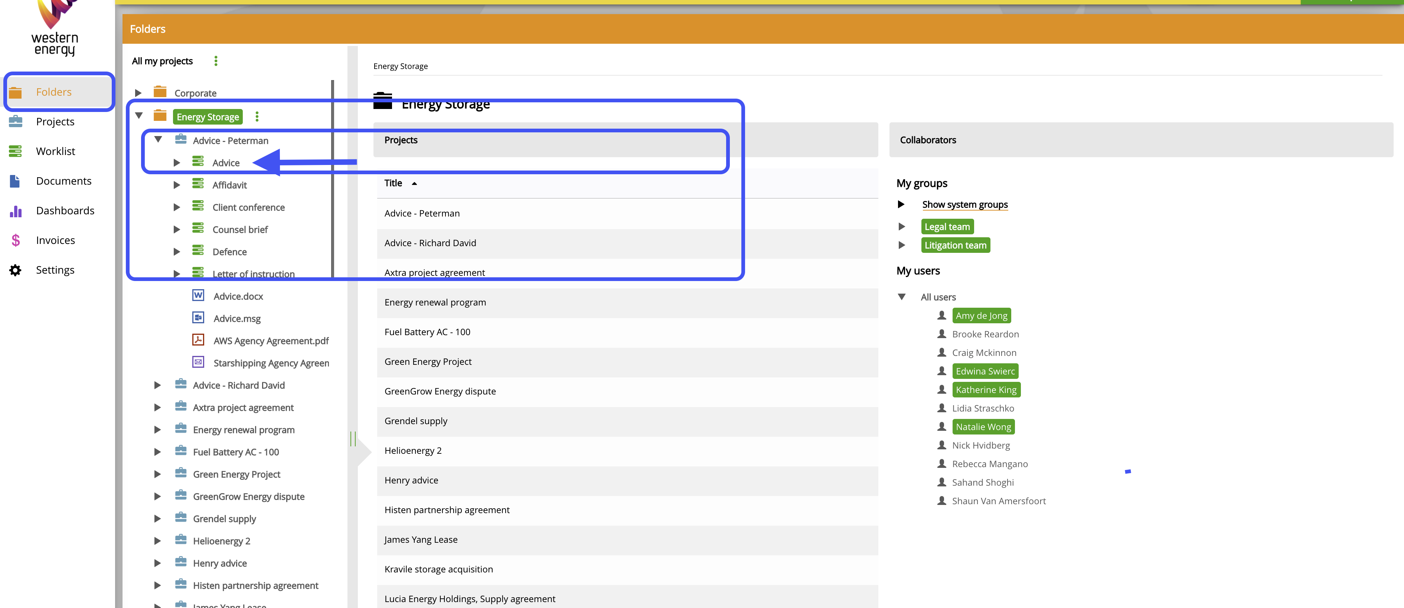Expand the Client conference node
Image resolution: width=1404 pixels, height=608 pixels.
click(177, 207)
